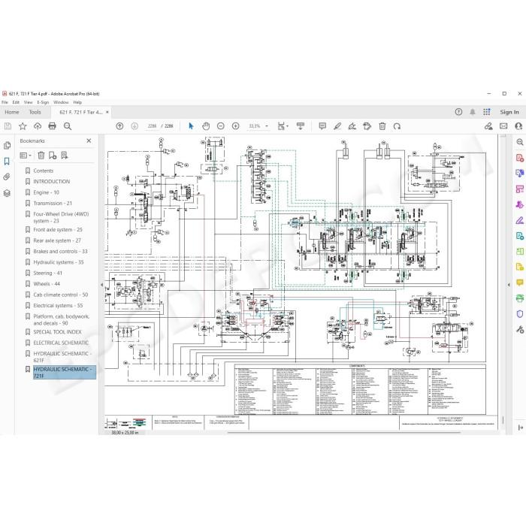Click the Zoom In plus icon
The image size is (526, 526).
click(x=235, y=126)
